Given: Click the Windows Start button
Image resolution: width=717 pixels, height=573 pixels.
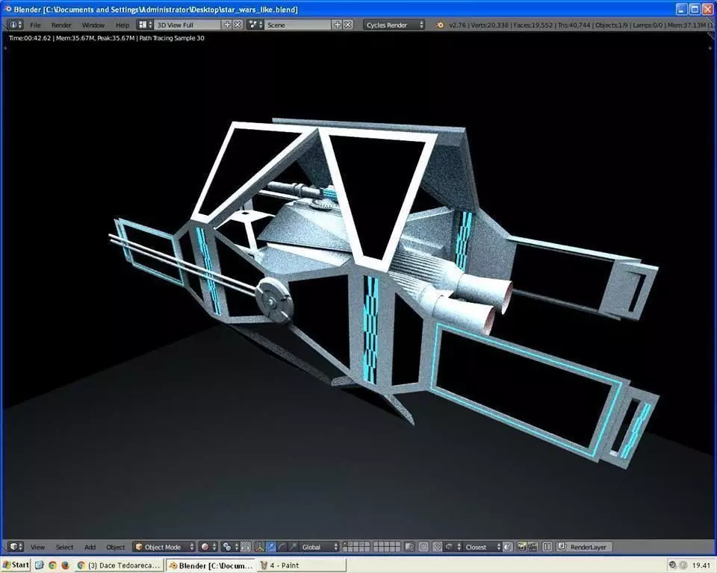Looking at the screenshot, I should click(16, 566).
